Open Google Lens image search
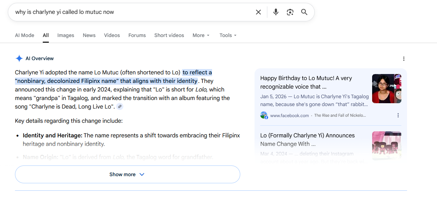 coord(290,12)
